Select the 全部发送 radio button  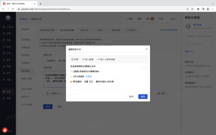[x=45, y=61]
